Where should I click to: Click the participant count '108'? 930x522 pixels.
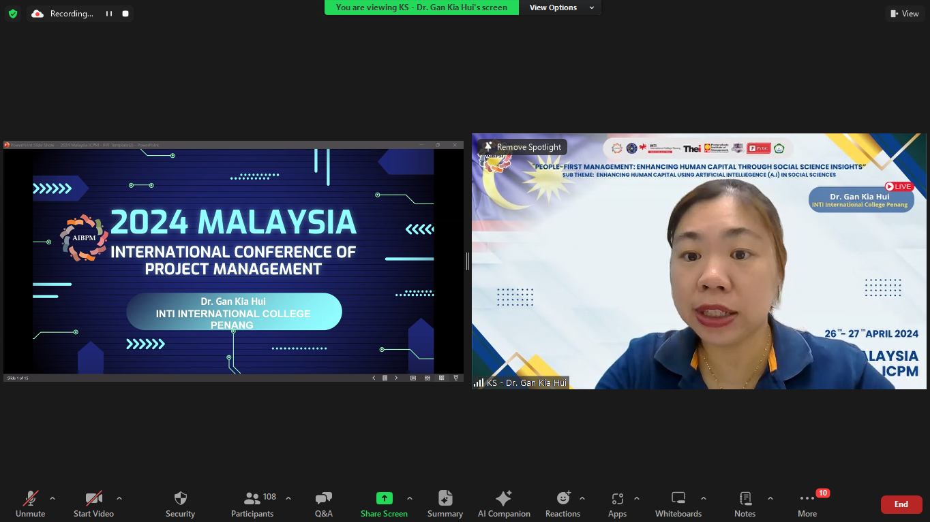[269, 497]
